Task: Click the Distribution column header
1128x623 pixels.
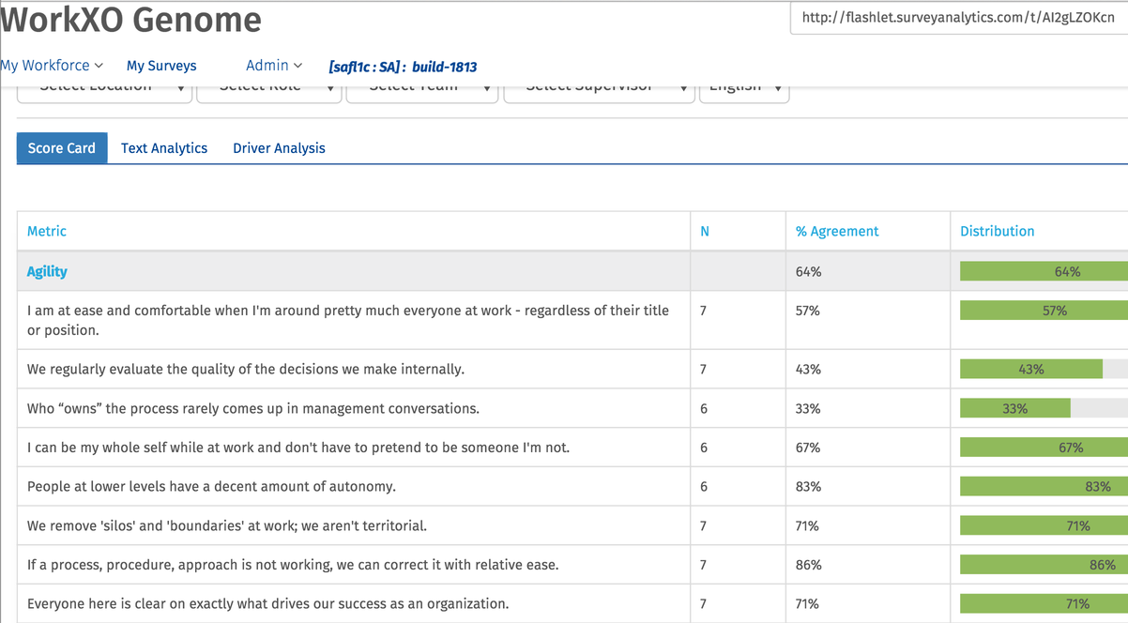Action: 997,231
